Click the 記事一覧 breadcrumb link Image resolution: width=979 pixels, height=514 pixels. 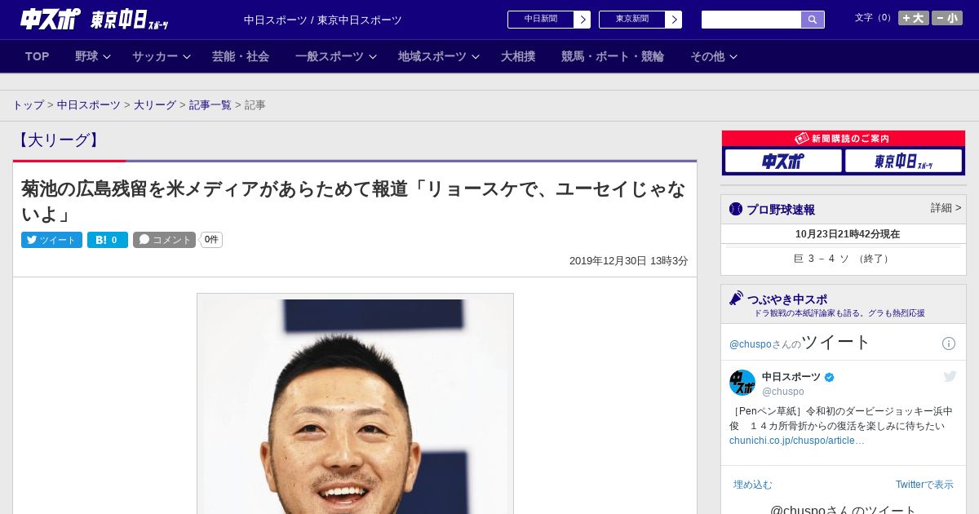pyautogui.click(x=210, y=105)
